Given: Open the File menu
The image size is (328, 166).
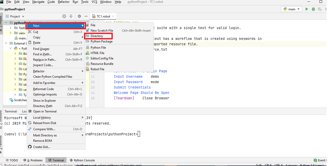Looking at the screenshot, I should click(9, 2).
